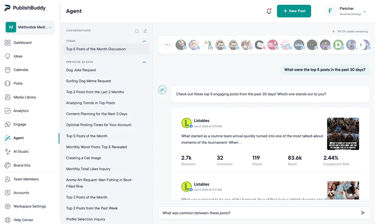Open the Dog Joke Request conversation
375x224 pixels.
[81, 70]
